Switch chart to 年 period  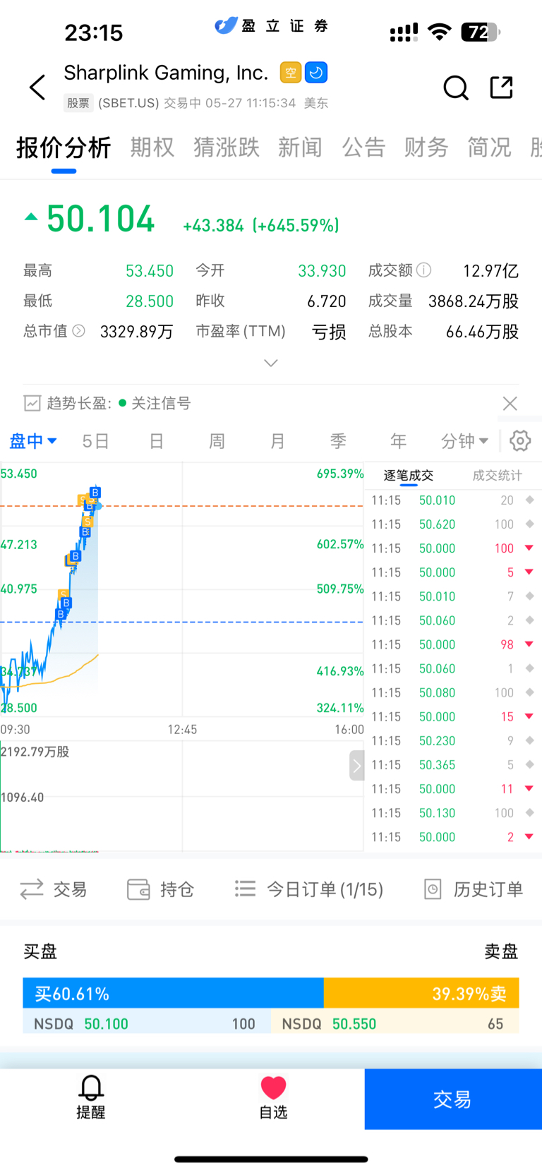[x=398, y=441]
